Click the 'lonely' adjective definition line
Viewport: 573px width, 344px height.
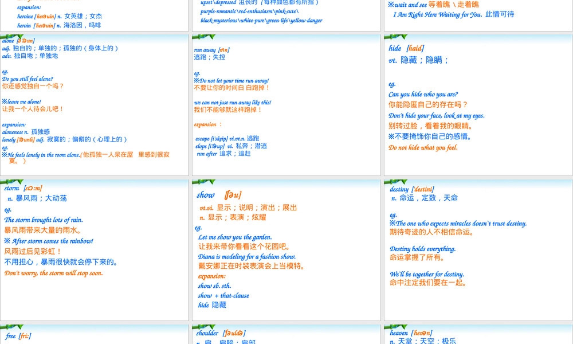pos(64,140)
